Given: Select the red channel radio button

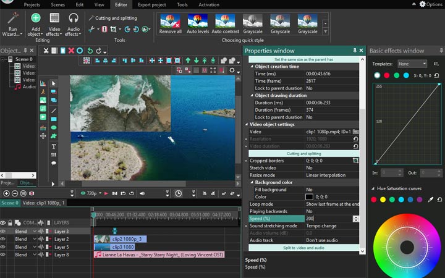Looking at the screenshot, I should click(x=386, y=75).
